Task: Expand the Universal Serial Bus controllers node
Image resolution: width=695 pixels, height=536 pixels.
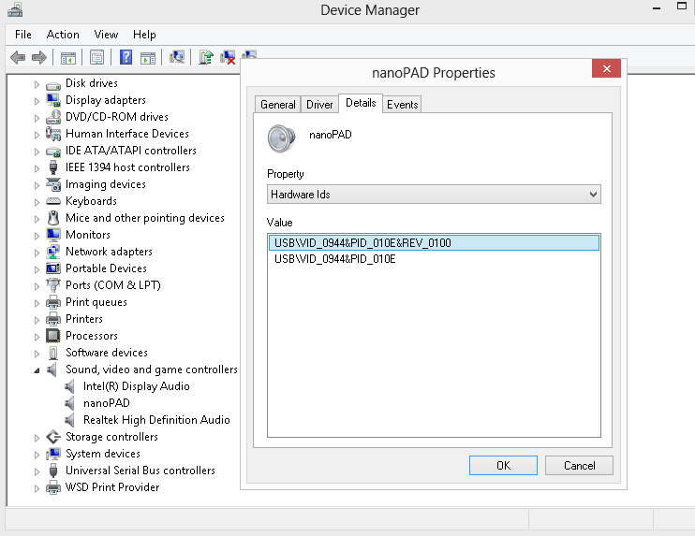Action: (37, 471)
